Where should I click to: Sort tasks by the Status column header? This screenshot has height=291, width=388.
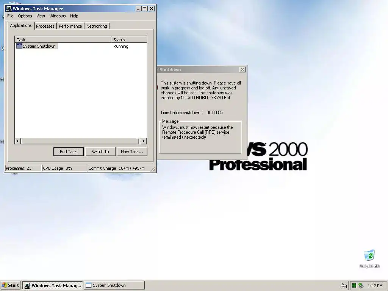click(x=129, y=39)
